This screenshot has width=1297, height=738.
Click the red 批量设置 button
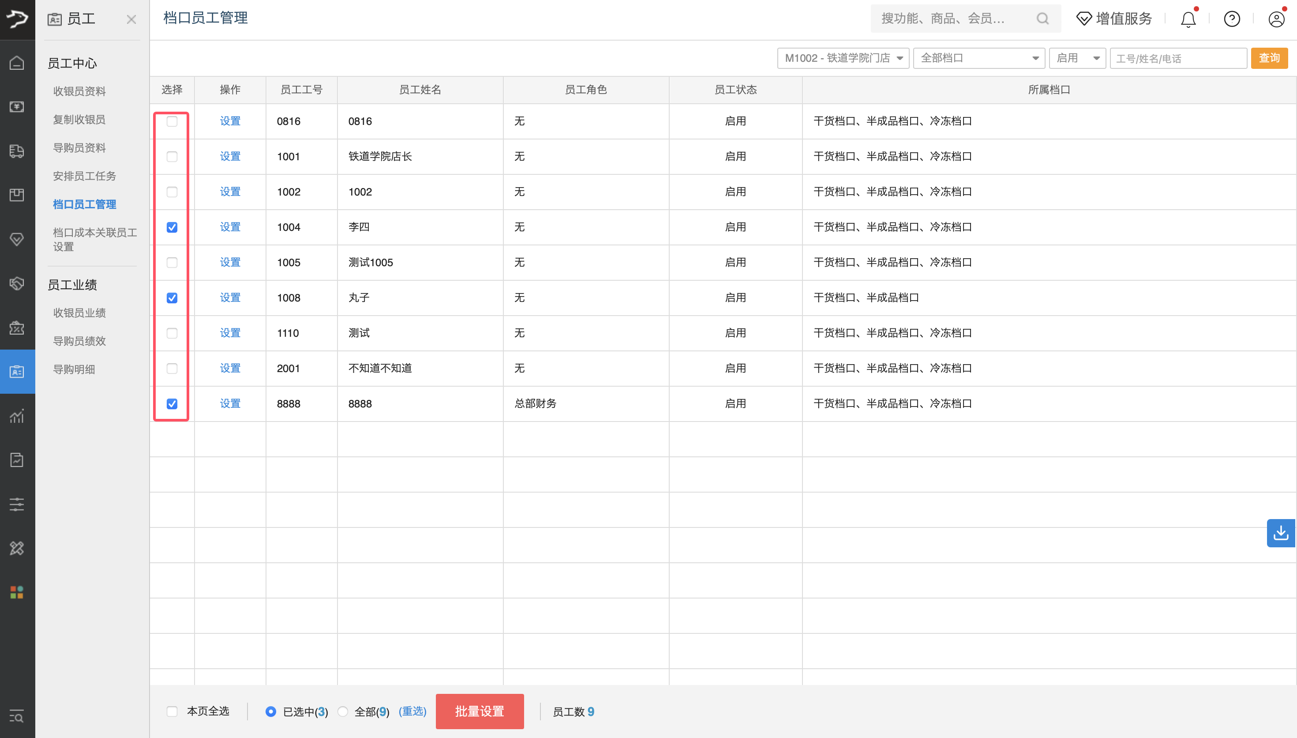tap(479, 711)
